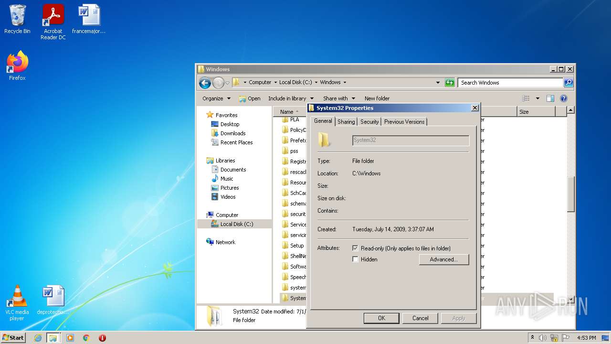Select Local Disk (C:) in sidebar

point(236,224)
